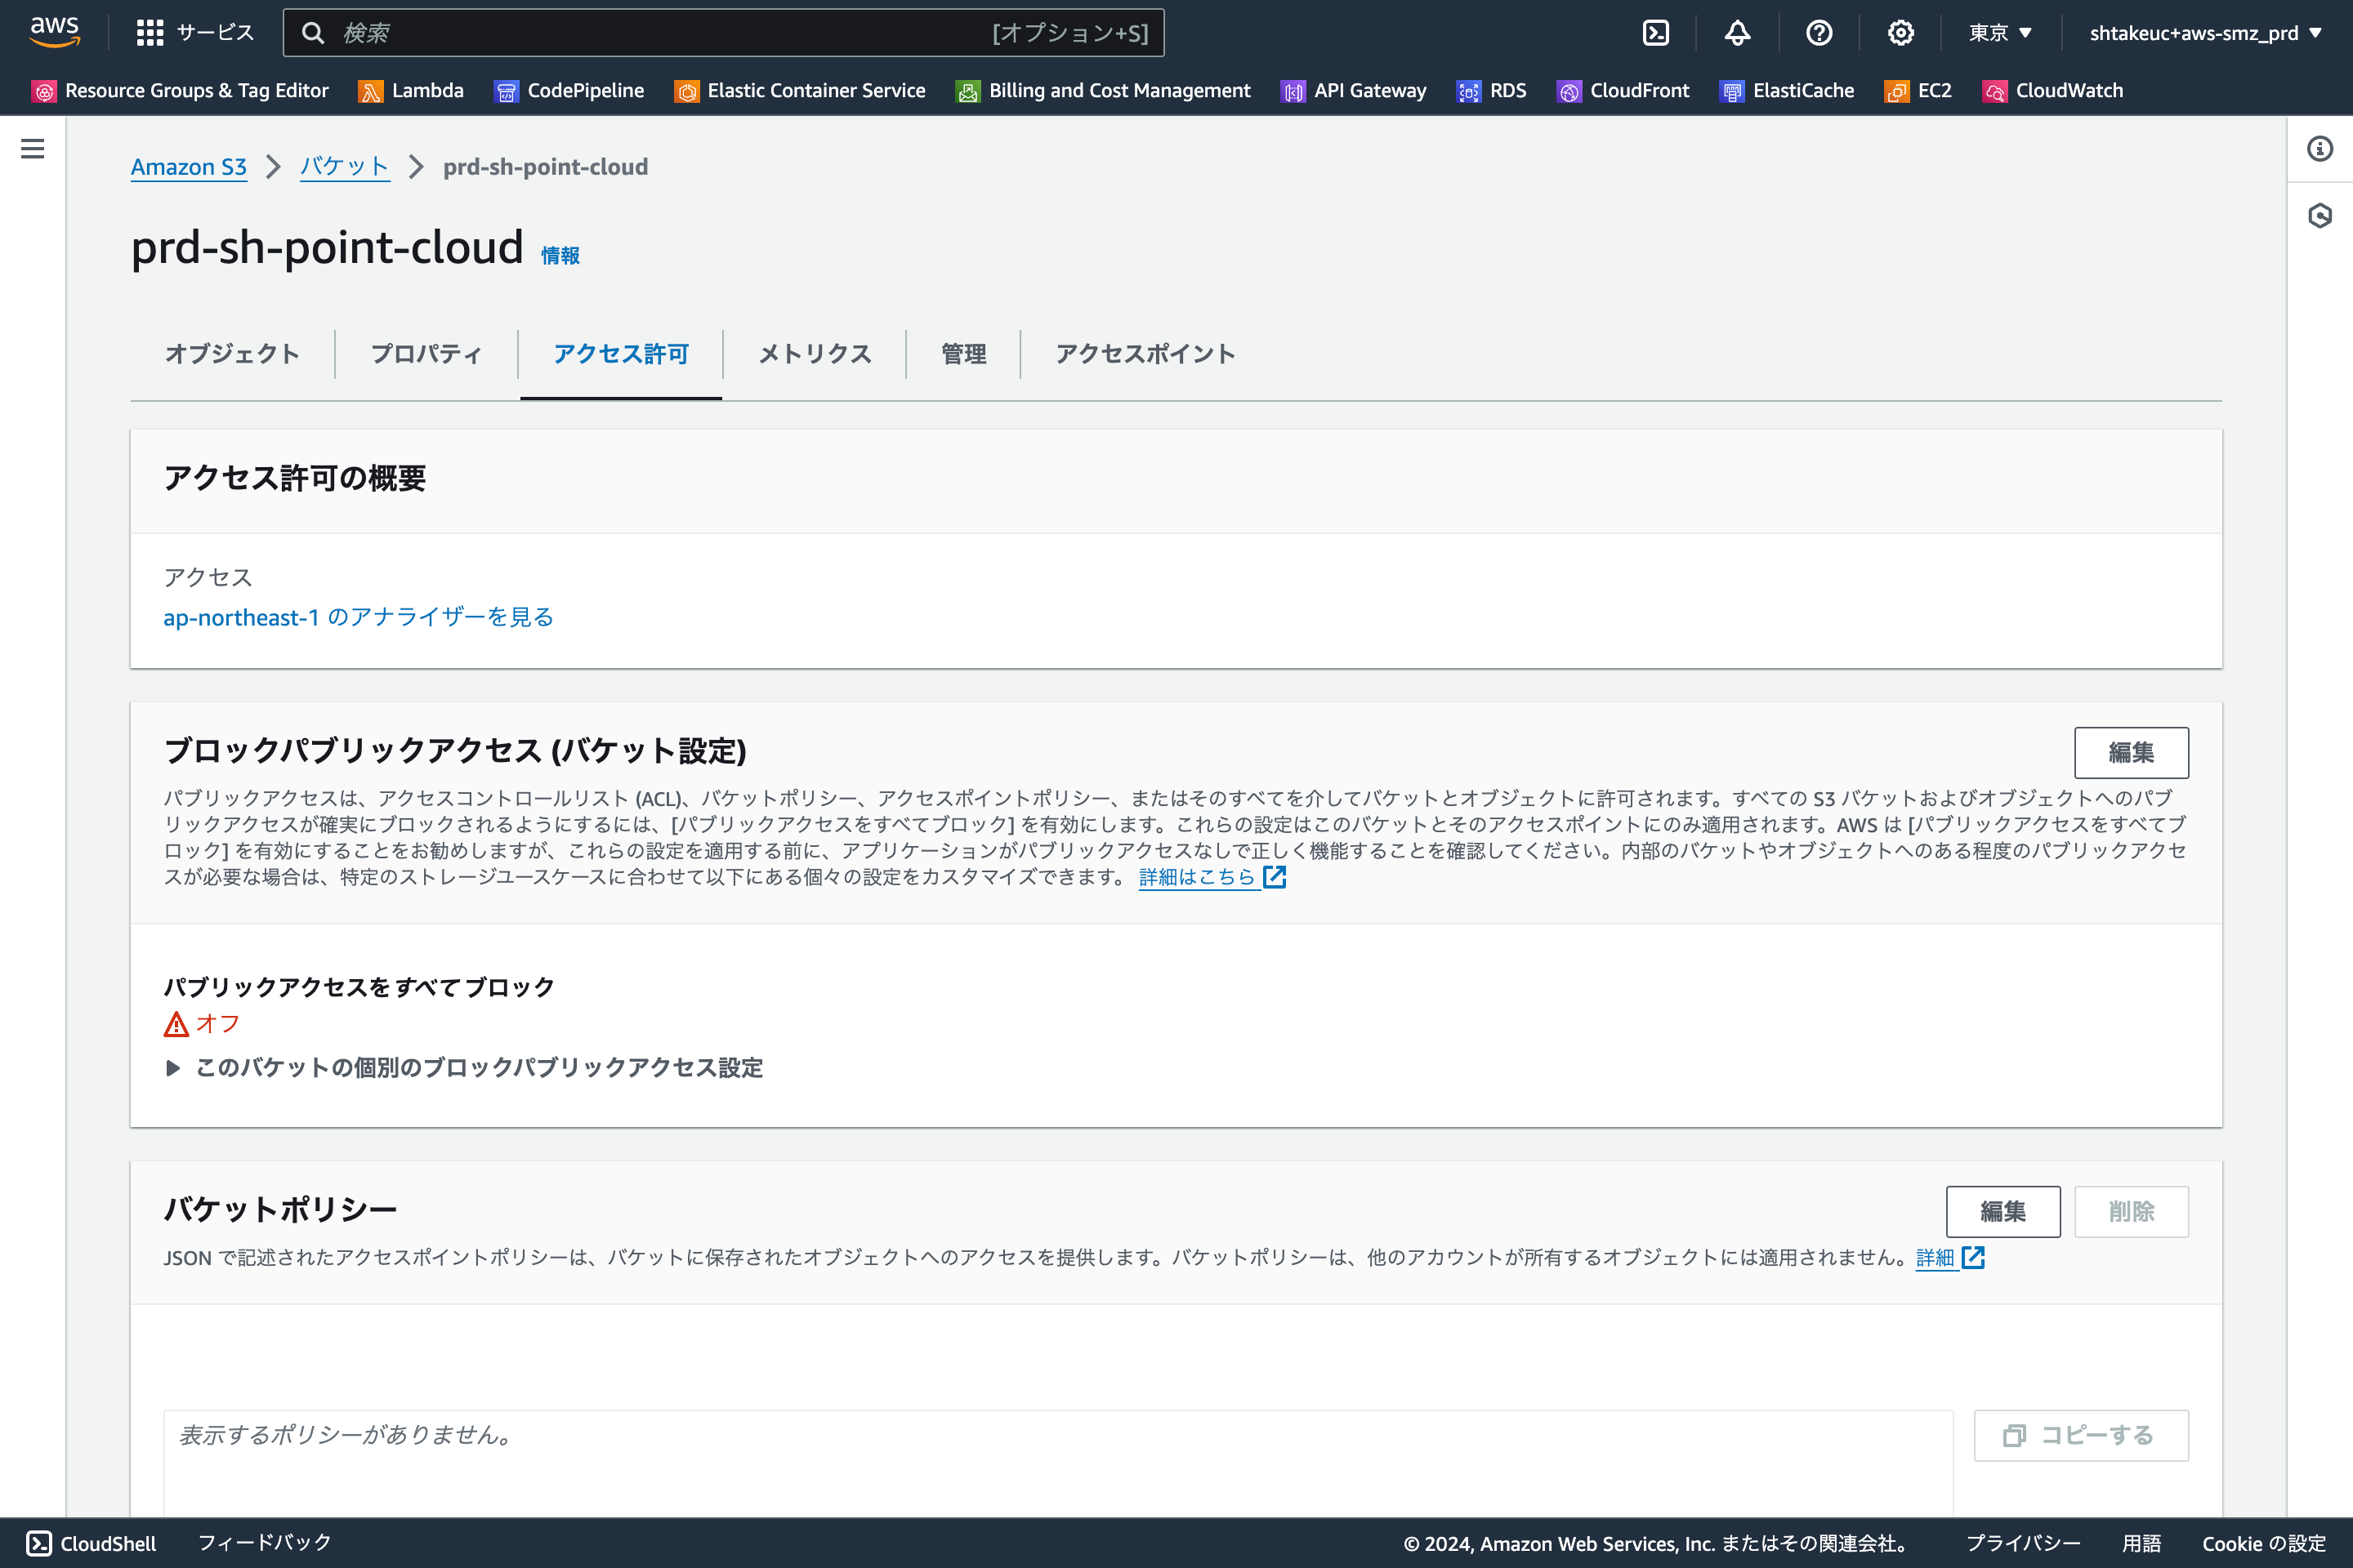Open bucket policy 詳細 external link
The height and width of the screenshot is (1568, 2353).
(x=1950, y=1258)
